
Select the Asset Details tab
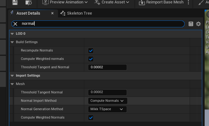point(28,13)
